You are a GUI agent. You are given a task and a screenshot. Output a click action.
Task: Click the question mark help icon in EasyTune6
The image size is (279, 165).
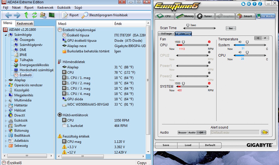[x=255, y=4]
